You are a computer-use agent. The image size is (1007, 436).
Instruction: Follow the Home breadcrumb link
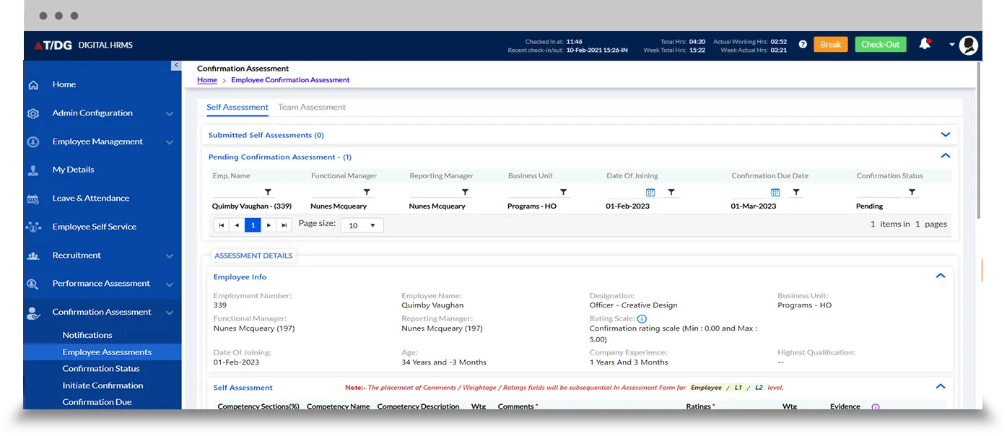[207, 80]
